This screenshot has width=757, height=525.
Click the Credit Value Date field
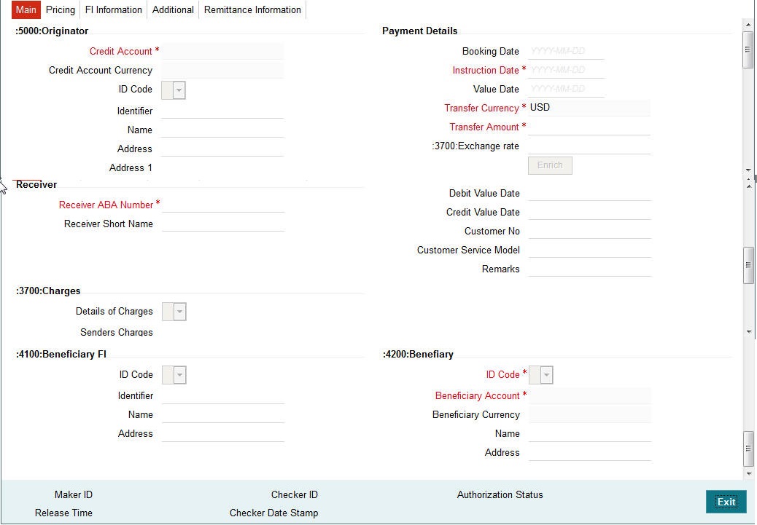[x=589, y=212]
